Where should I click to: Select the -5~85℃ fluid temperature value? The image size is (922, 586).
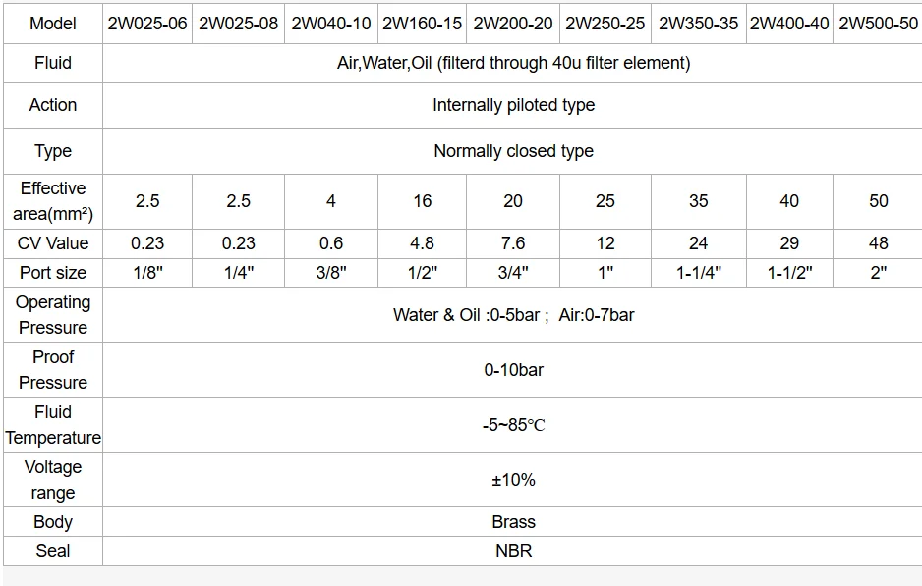tap(513, 426)
